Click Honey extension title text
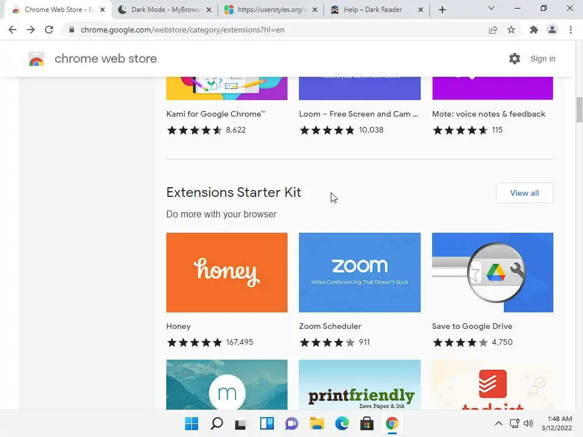Viewport: 583px width, 437px height. click(178, 326)
